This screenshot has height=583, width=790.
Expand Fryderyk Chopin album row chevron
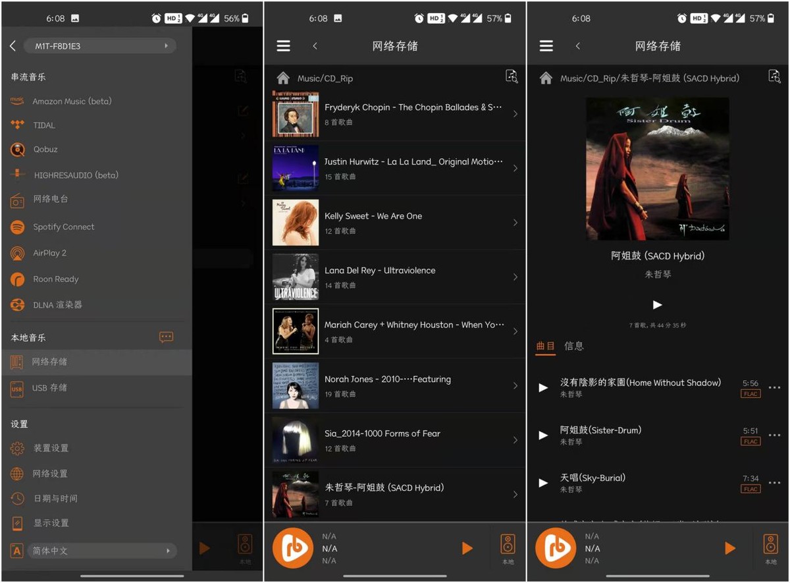[x=515, y=114]
